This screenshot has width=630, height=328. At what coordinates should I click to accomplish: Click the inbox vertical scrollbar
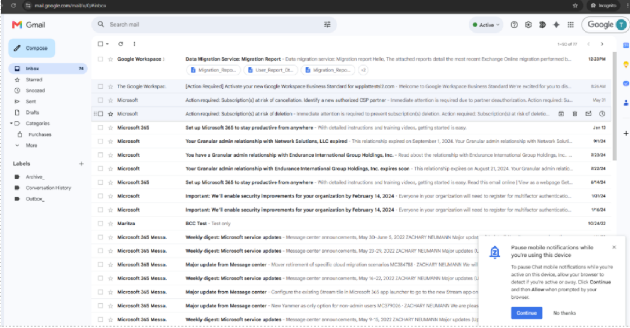coord(614,107)
